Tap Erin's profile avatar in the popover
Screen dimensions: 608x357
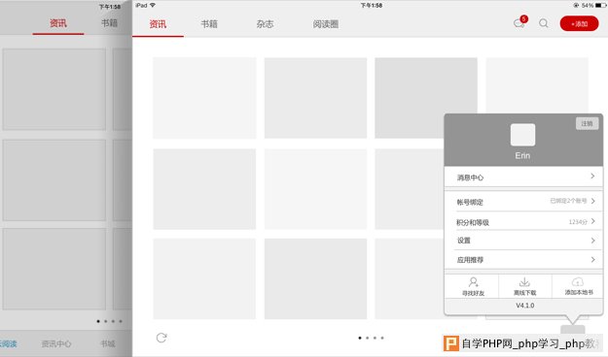coord(522,135)
